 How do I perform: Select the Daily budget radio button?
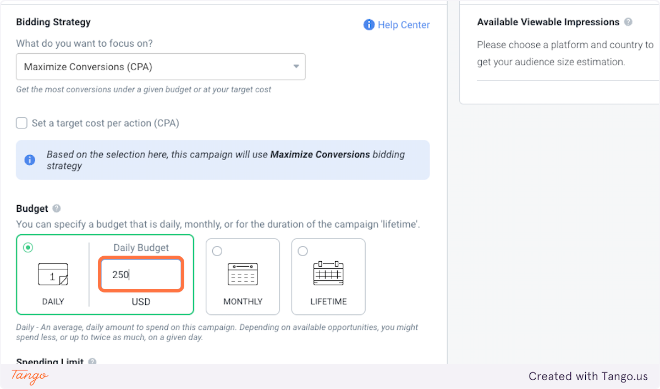28,248
